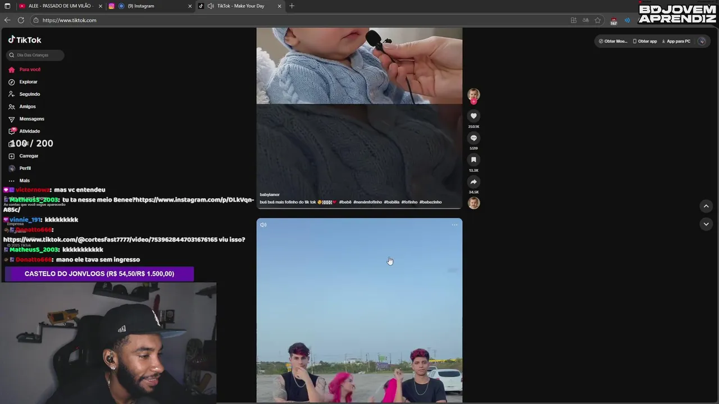Image resolution: width=719 pixels, height=404 pixels.
Task: Open the Explorar page
Action: (x=23, y=82)
